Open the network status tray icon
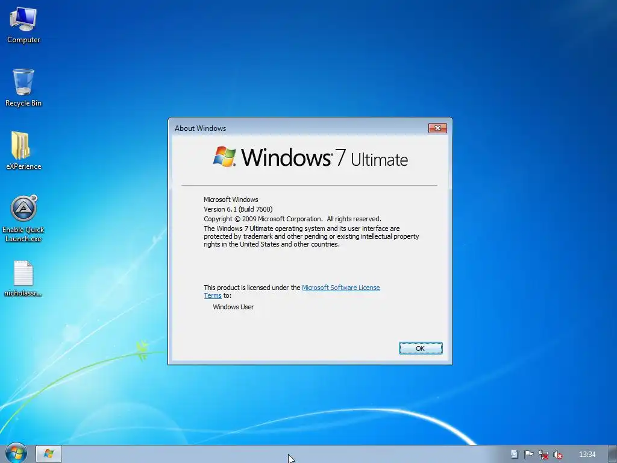Viewport: 617px width, 463px height. click(x=543, y=455)
